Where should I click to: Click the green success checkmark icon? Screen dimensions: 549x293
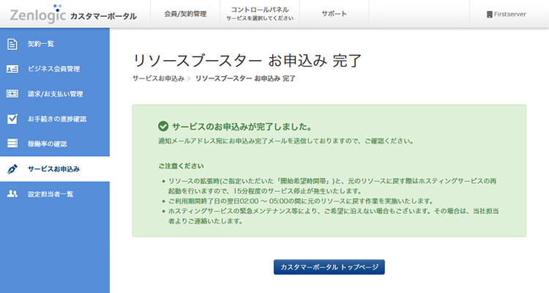coord(163,126)
